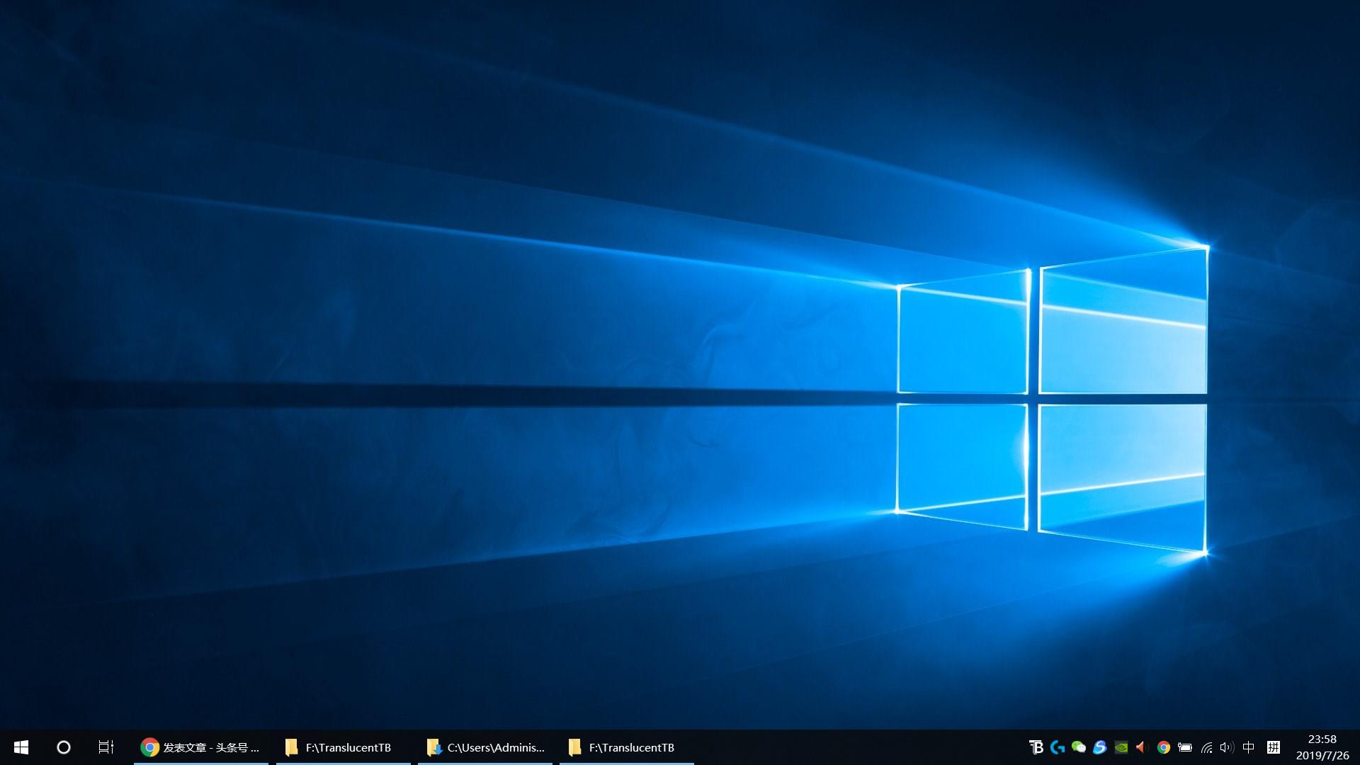Click the Cortana search circle
Image resolution: width=1360 pixels, height=765 pixels.
64,747
